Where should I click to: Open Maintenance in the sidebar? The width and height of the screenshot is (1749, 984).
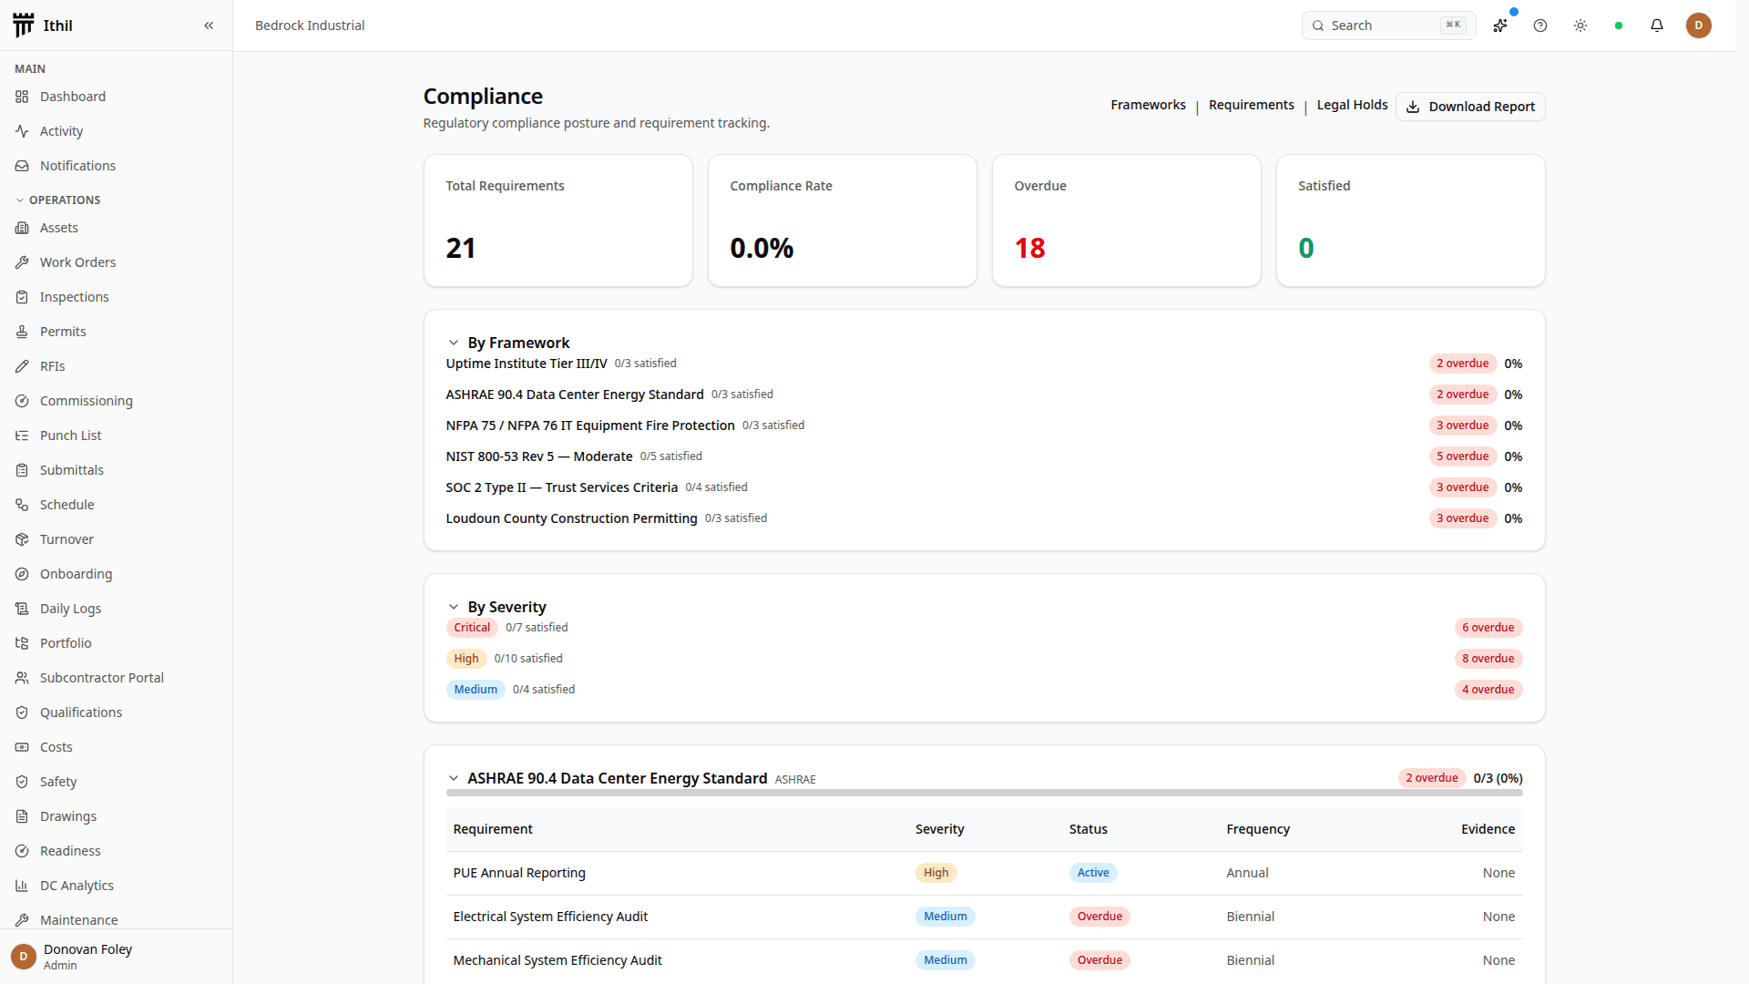click(78, 918)
